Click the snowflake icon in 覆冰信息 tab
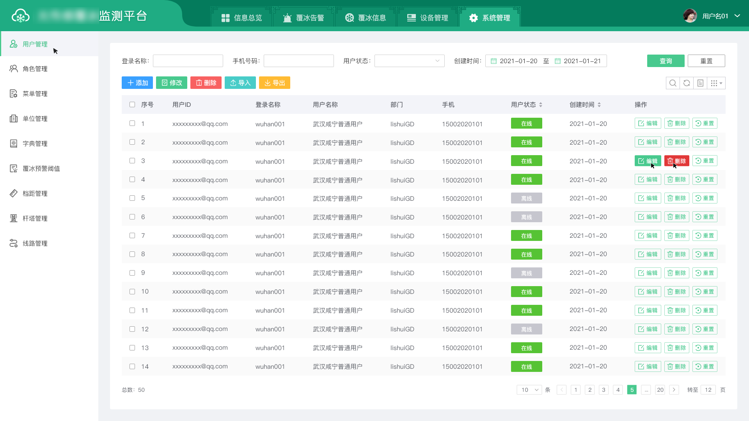The width and height of the screenshot is (749, 421). [x=350, y=18]
